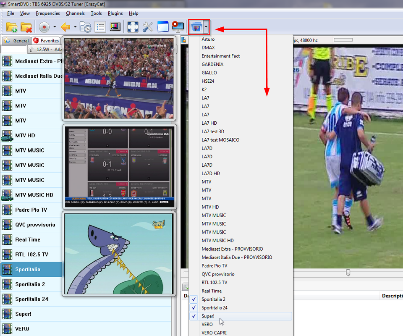Click the yellow back arrow icon

65,27
